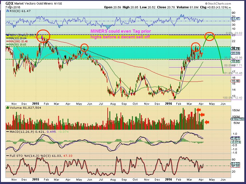Click the 0.421 MACD value tag
246x184 pixels.
pyautogui.click(x=235, y=138)
